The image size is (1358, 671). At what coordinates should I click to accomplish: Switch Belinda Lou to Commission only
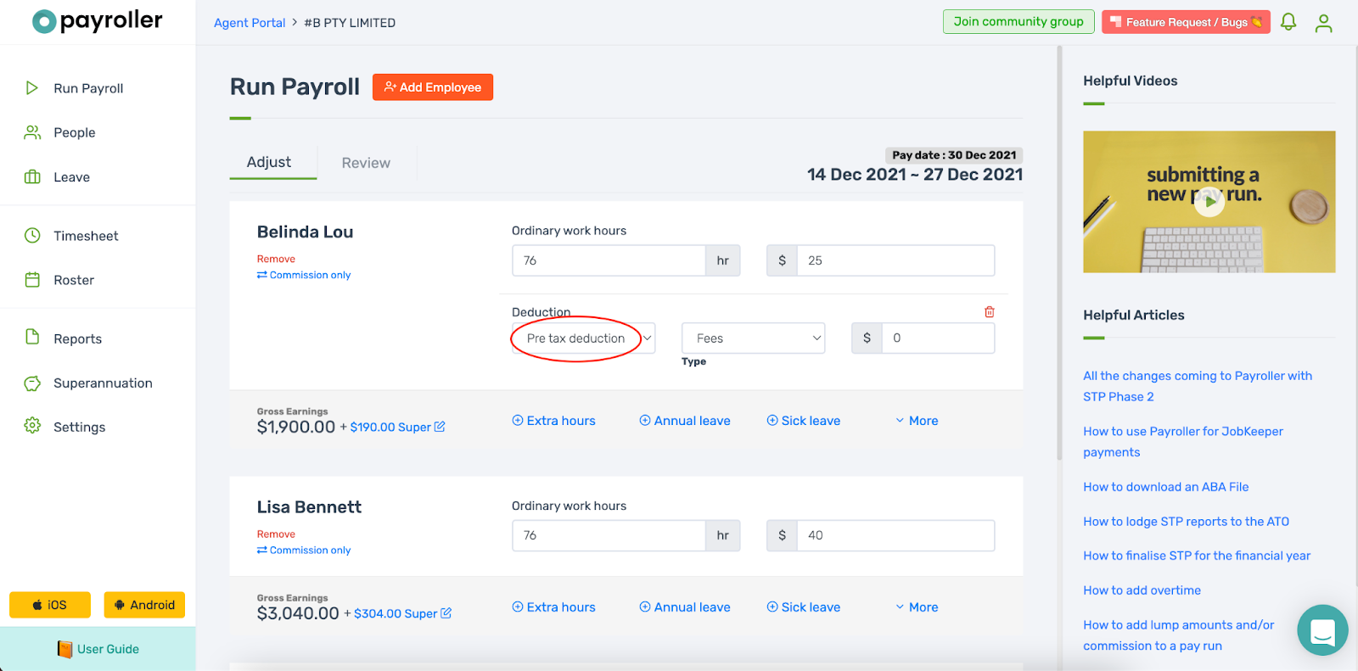(x=304, y=275)
